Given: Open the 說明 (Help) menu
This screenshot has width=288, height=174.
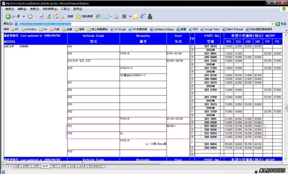Looking at the screenshot, I should coord(78,9).
